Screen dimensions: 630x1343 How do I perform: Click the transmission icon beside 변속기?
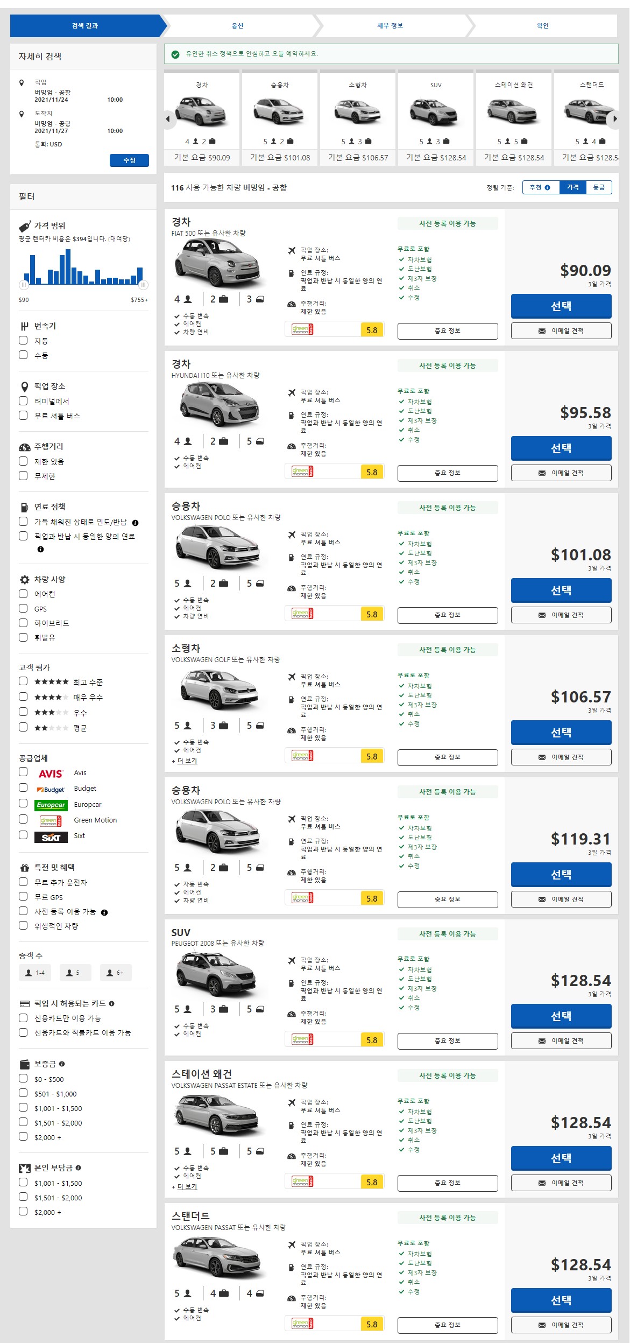point(24,326)
